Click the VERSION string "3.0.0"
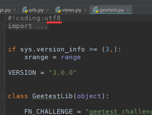This screenshot has height=115, width=152. (x=63, y=73)
